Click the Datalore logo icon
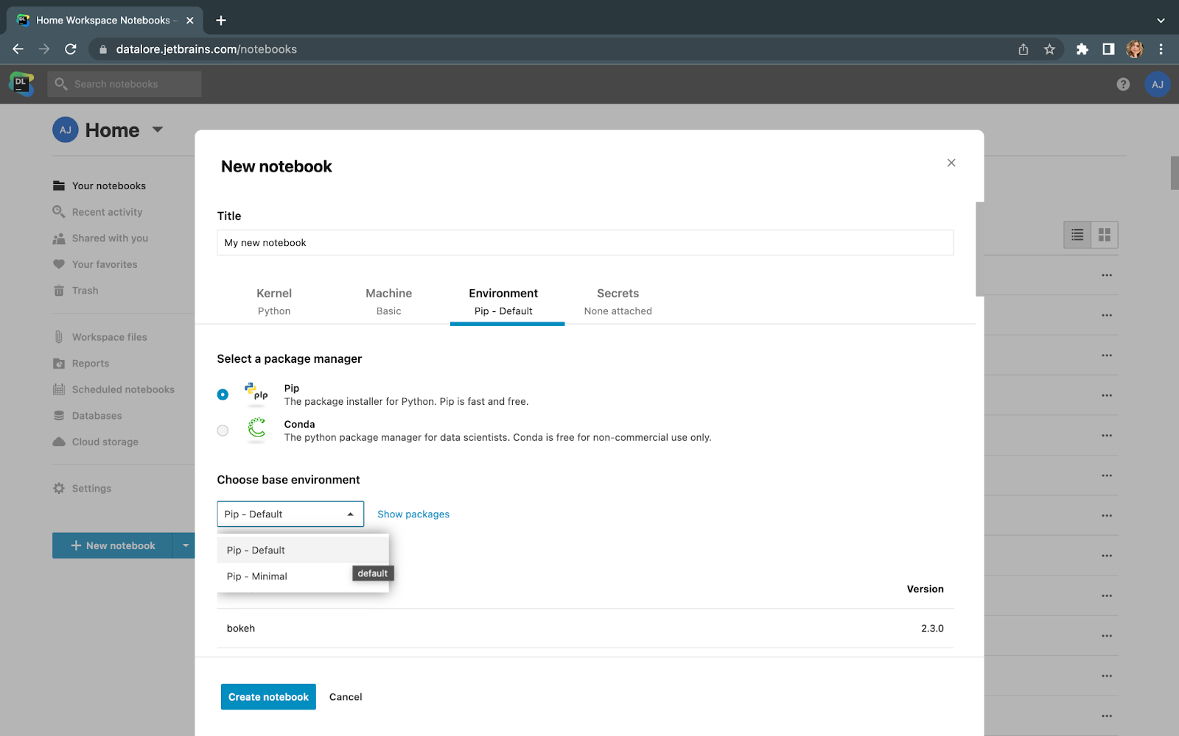Image resolution: width=1179 pixels, height=736 pixels. 21,84
